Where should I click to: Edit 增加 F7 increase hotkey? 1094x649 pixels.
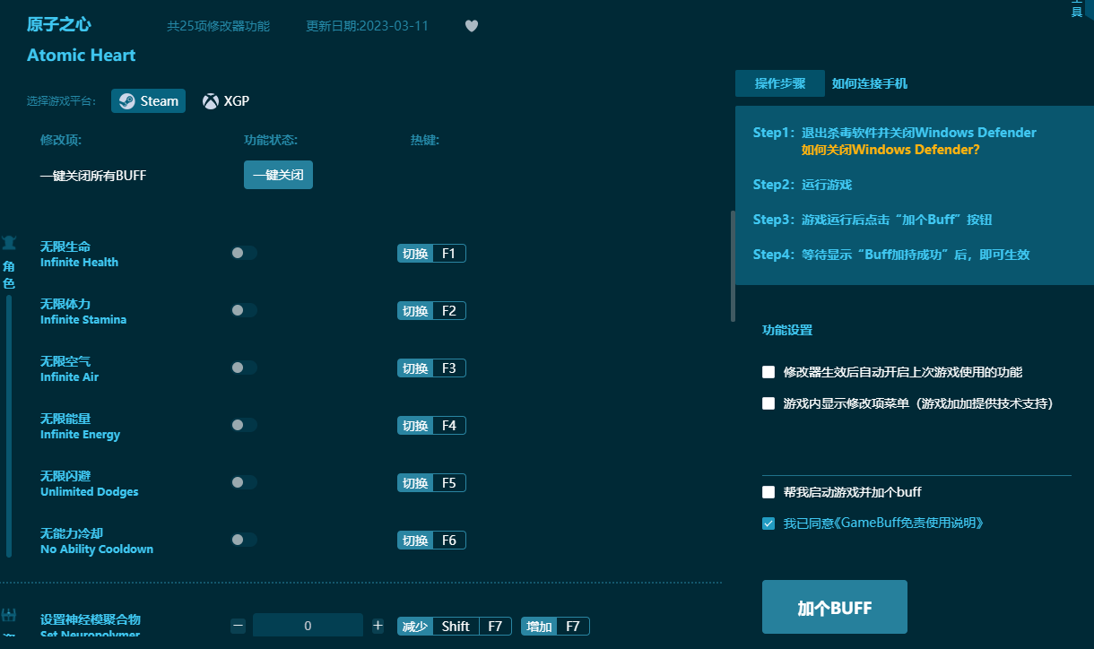click(555, 627)
